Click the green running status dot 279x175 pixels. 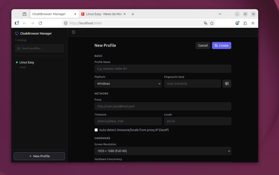coord(17,62)
